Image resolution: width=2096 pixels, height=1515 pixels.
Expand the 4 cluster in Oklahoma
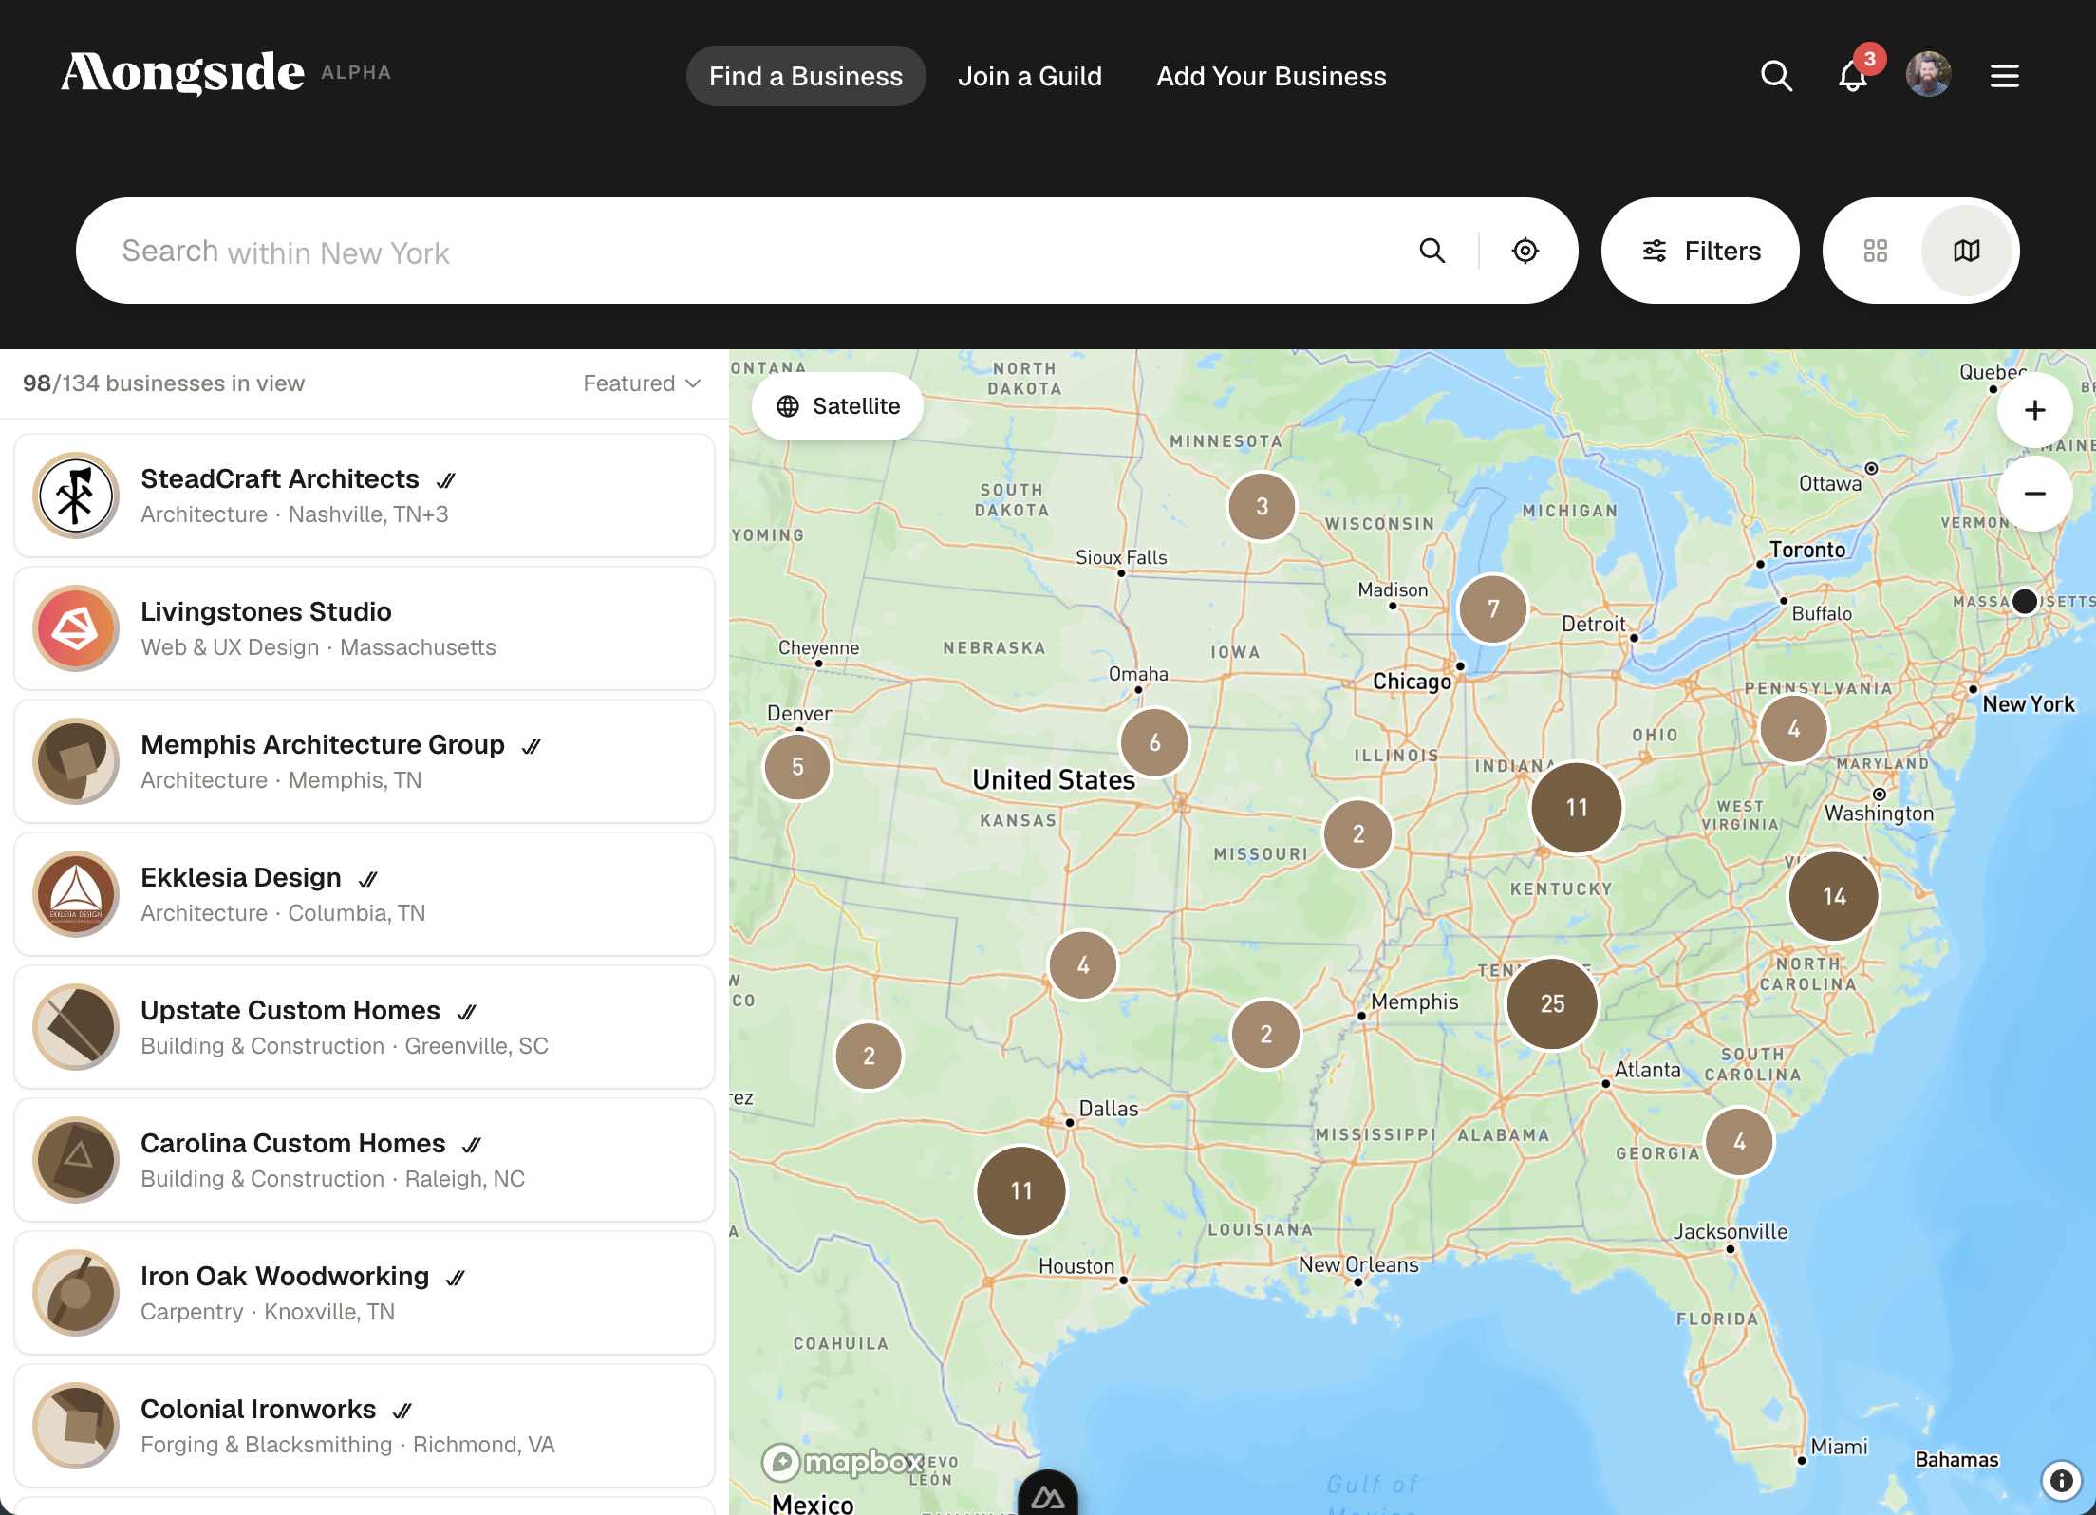(1083, 965)
